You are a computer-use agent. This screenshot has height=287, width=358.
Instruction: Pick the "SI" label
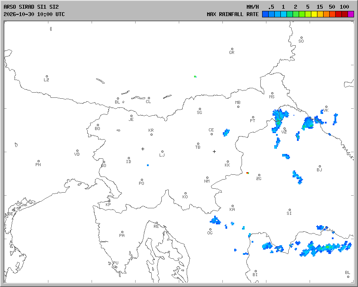pos(289,213)
